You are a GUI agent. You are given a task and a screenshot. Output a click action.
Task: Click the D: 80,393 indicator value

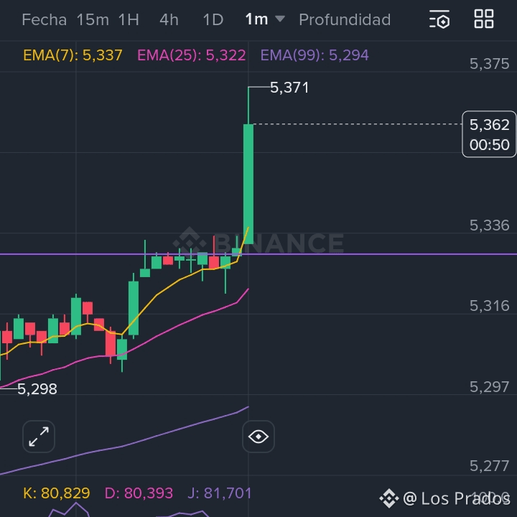139,493
